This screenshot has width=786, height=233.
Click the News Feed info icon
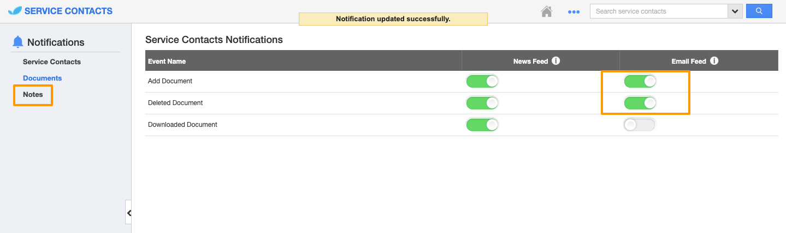pos(555,61)
